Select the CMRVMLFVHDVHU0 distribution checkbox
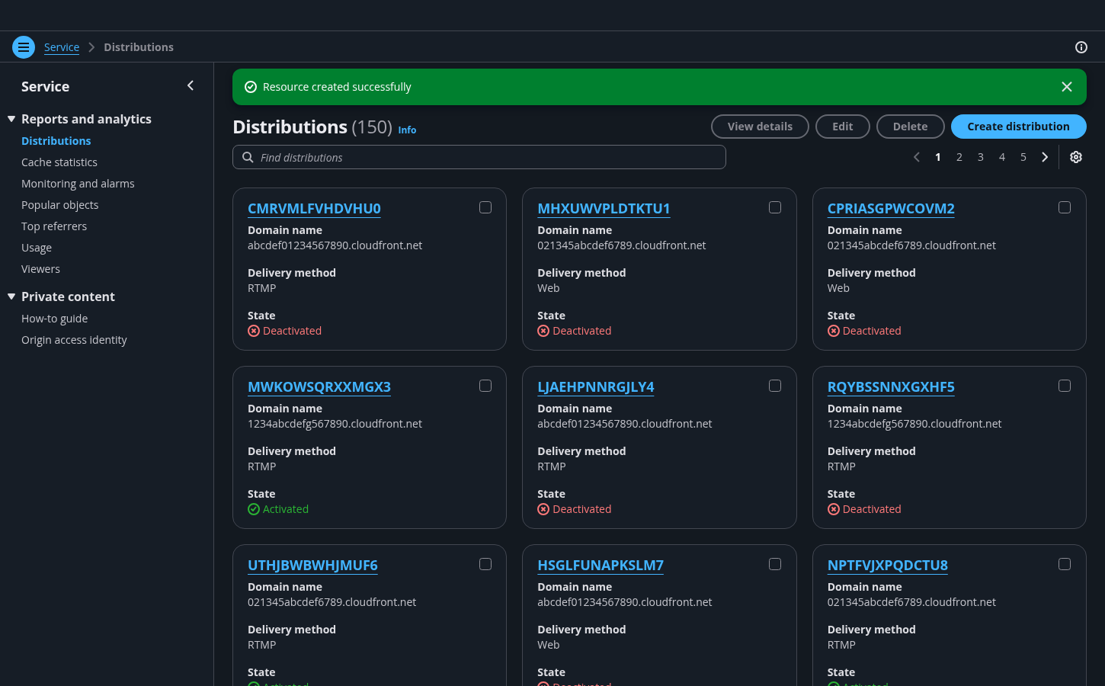 coord(485,207)
